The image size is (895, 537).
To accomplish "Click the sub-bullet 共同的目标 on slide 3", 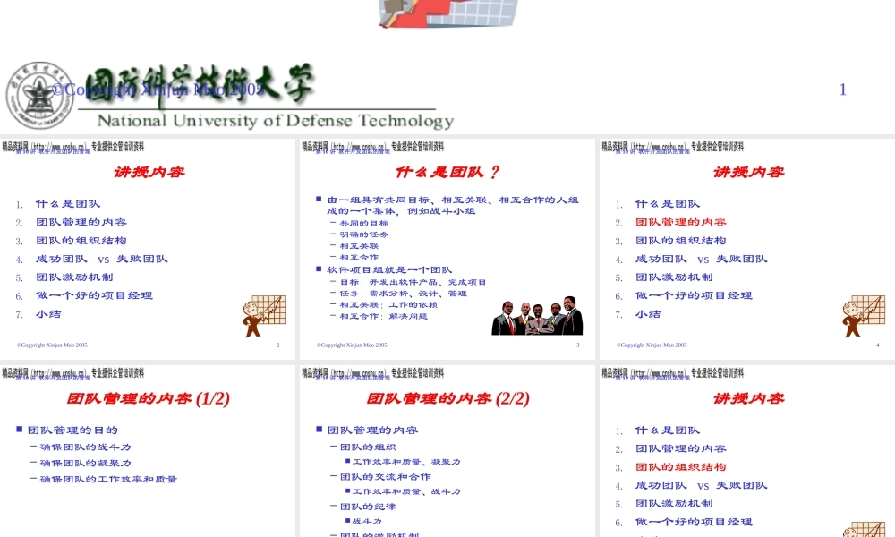I will pos(364,223).
